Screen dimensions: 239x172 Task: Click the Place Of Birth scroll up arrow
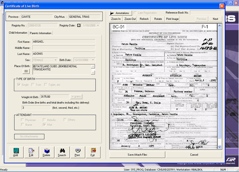click(93, 66)
